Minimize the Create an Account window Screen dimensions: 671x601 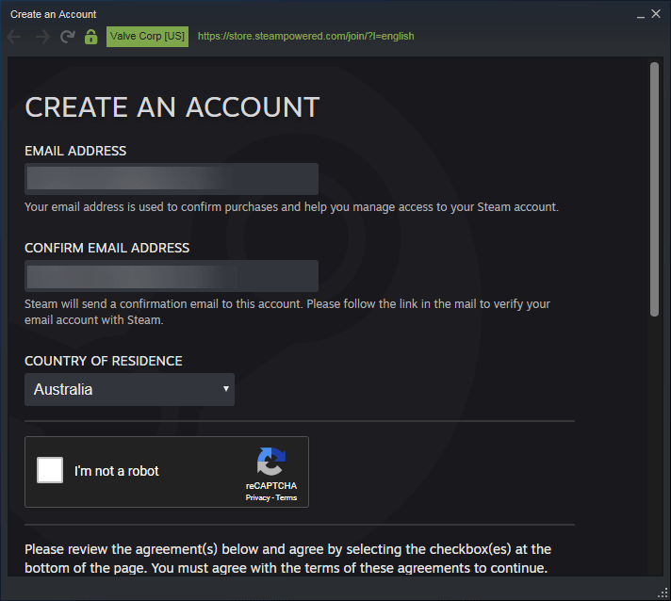[x=640, y=15]
